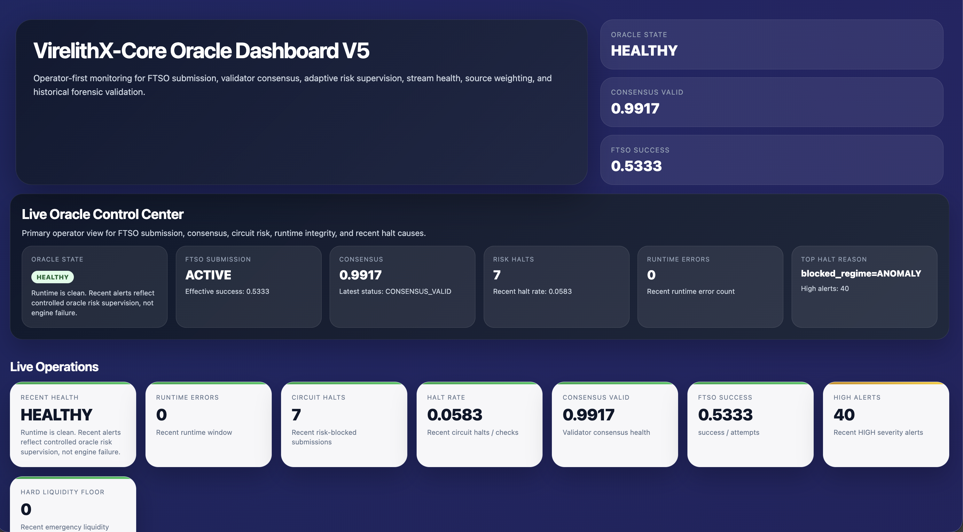
Task: Click the HALT RATE 0.0583 card value
Action: [455, 415]
